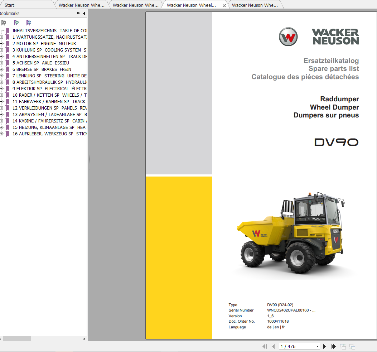Advance to the next page
This screenshot has width=377, height=352.
click(x=324, y=346)
